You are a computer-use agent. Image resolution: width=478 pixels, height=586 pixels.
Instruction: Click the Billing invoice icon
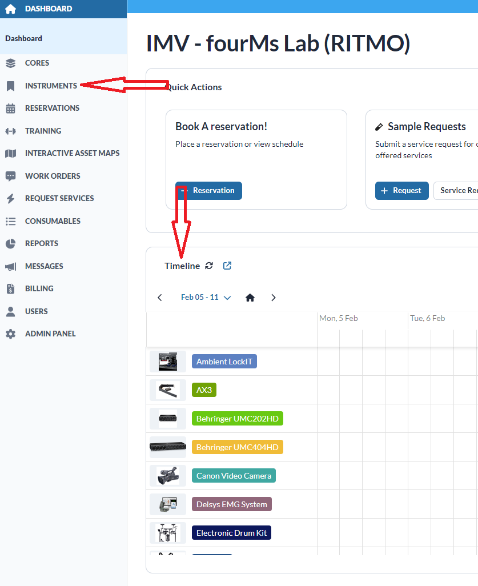coord(10,288)
